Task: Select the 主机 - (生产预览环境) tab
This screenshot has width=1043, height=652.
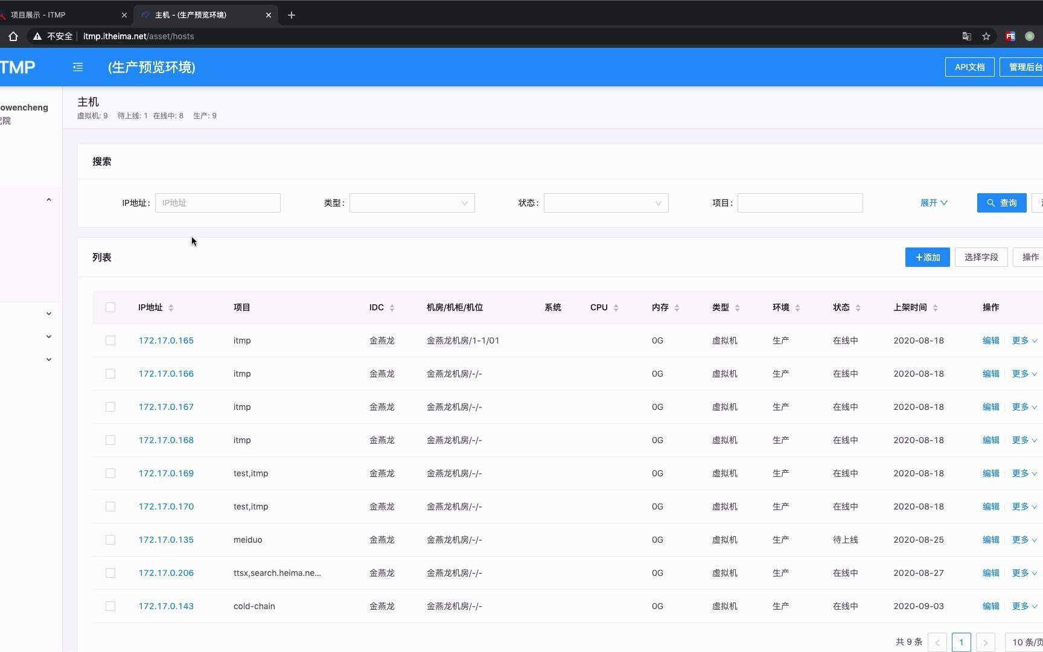Action: (x=205, y=15)
